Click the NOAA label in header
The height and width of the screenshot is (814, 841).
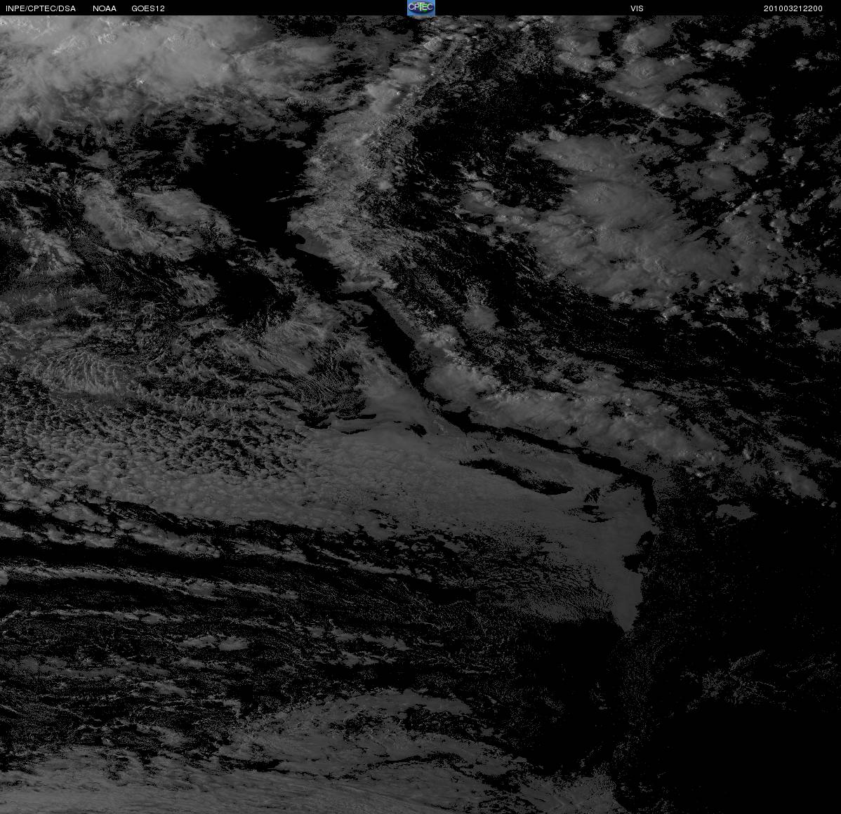point(105,8)
